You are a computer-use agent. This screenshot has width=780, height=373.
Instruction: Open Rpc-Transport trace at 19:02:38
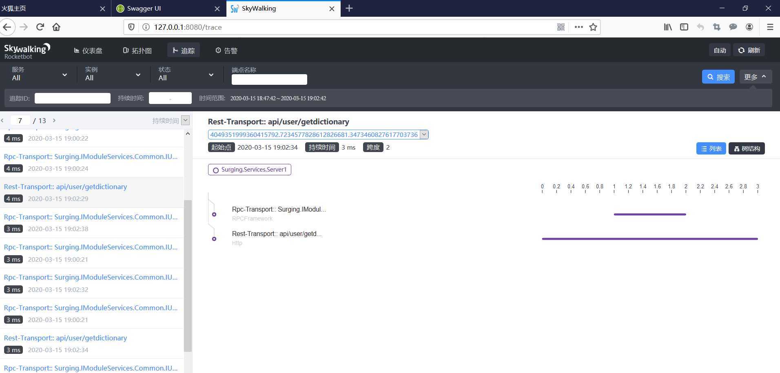(x=92, y=223)
